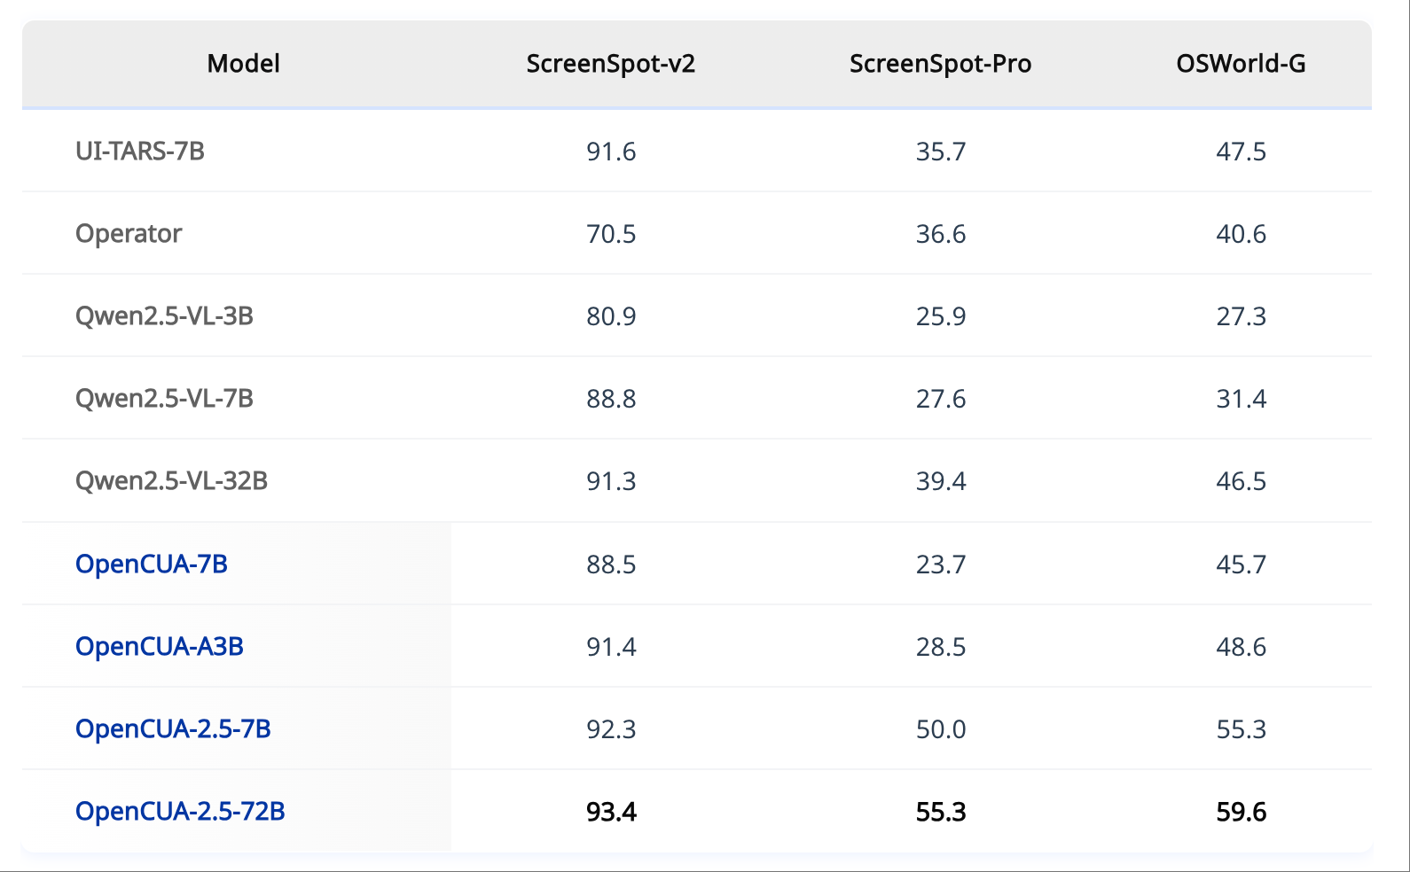
Task: Click the OpenCUA-7B model link
Action: pyautogui.click(x=152, y=564)
